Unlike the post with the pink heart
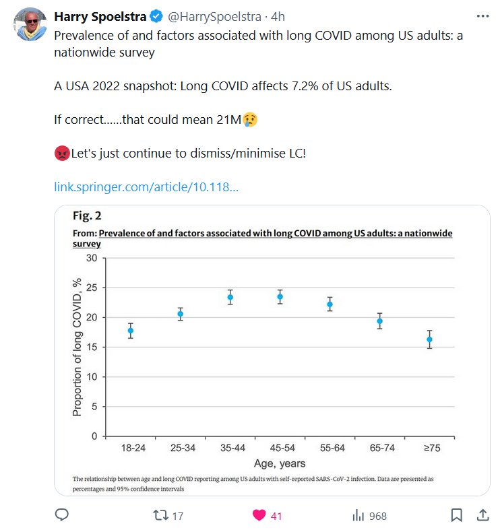Screen dimensions: 500x532 (x=259, y=515)
